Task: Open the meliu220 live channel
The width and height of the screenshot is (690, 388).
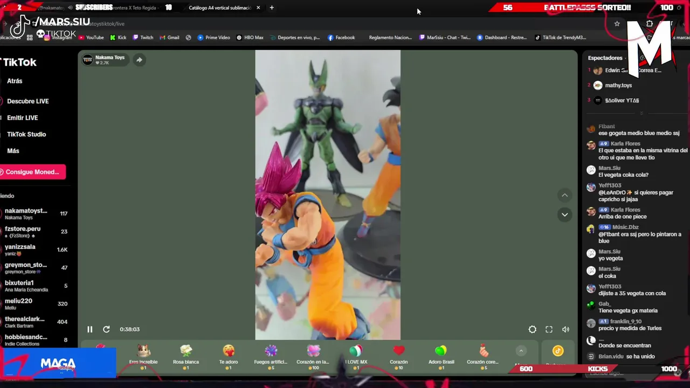Action: point(36,304)
